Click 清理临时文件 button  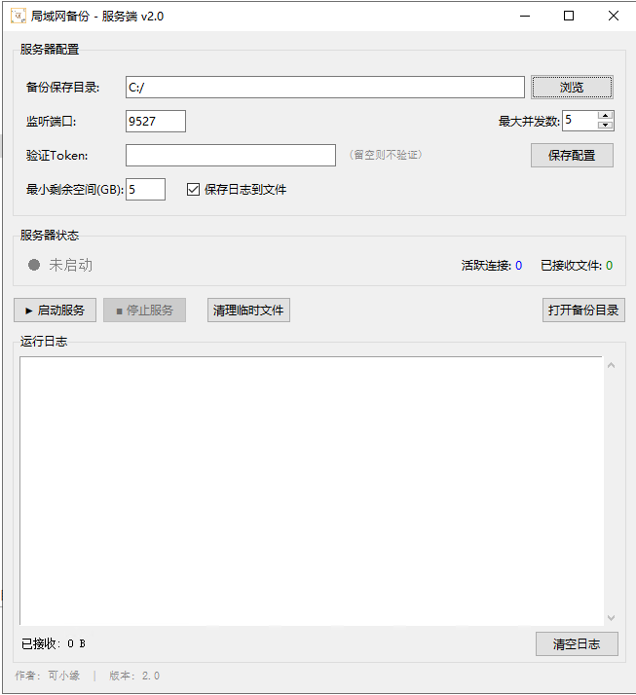[248, 310]
